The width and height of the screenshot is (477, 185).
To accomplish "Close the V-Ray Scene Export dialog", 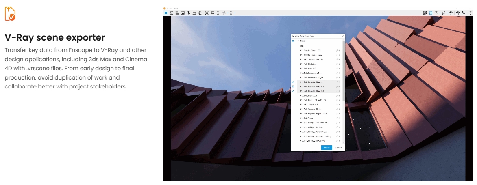I will pos(343,36).
